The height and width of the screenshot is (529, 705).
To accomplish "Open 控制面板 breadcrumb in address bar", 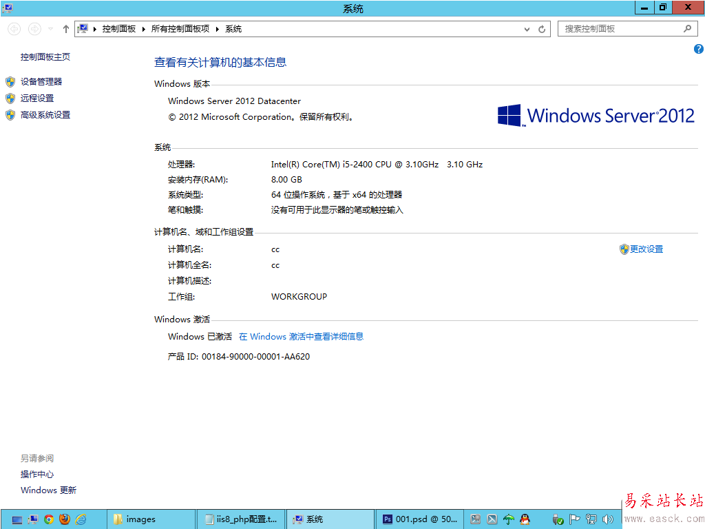I will coord(118,29).
